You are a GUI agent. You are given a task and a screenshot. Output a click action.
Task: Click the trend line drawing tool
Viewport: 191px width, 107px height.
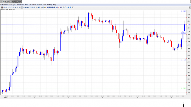pos(38,7)
